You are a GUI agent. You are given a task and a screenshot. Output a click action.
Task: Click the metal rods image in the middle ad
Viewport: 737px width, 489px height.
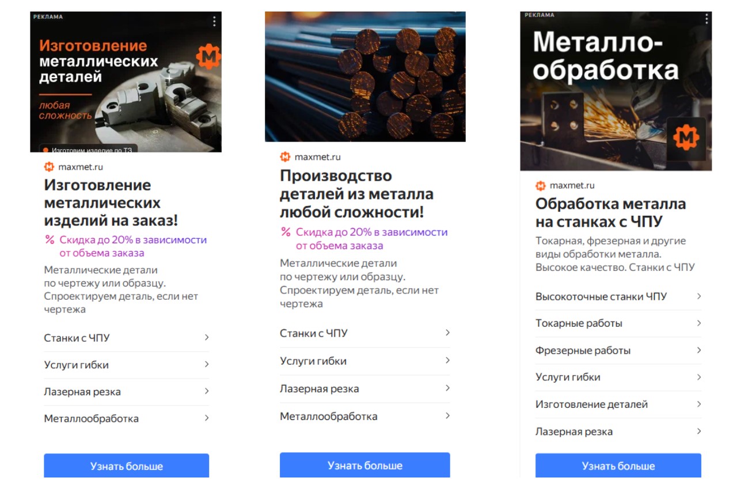(365, 77)
